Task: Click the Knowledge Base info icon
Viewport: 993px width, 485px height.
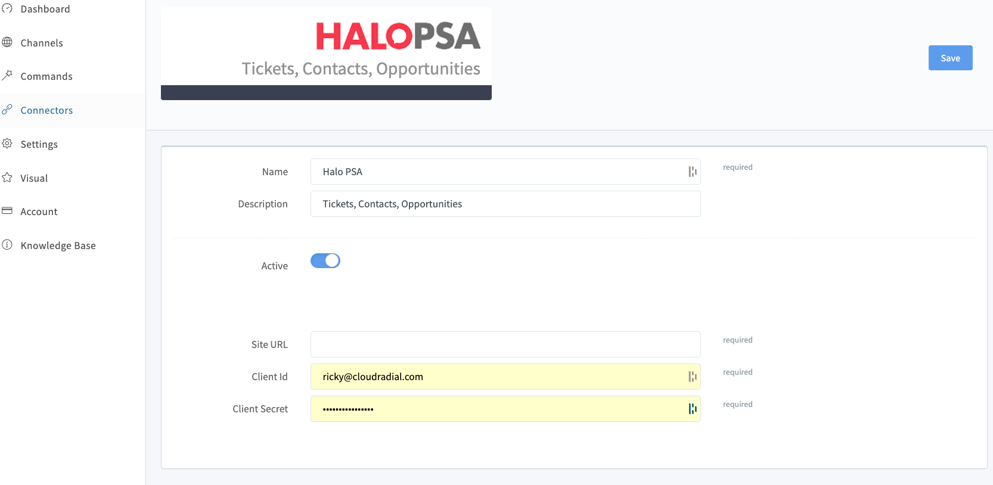Action: [7, 244]
